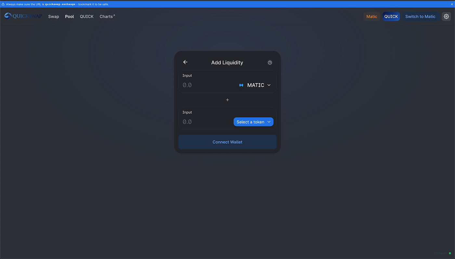Open the QUICK navigation tab
Screen dimensions: 455x259
click(x=87, y=17)
